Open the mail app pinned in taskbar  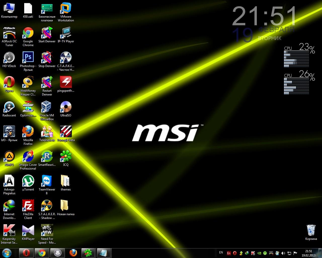pyautogui.click(x=58, y=253)
